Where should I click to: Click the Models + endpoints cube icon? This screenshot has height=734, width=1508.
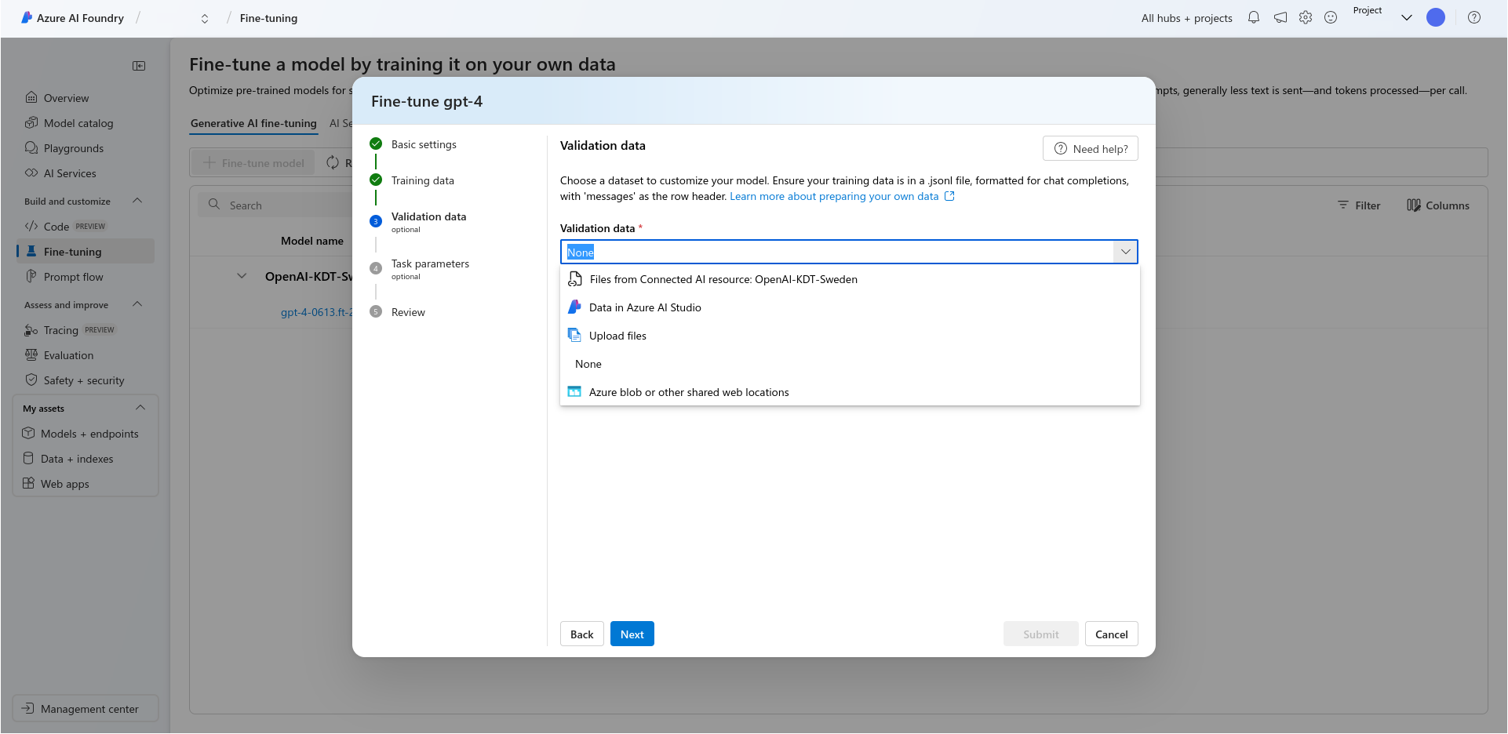click(28, 434)
